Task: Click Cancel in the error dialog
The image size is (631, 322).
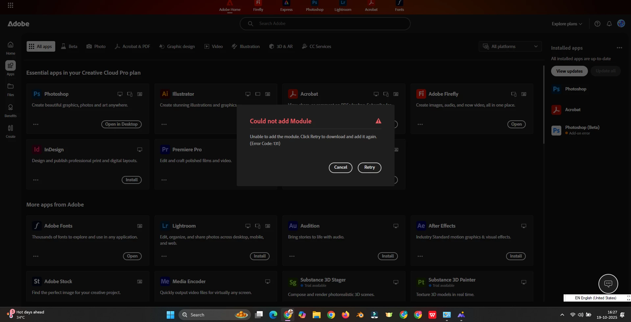Action: (340, 167)
